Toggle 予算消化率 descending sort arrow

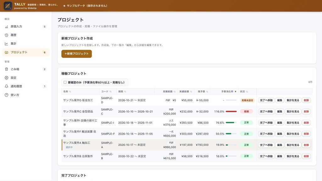click(x=236, y=91)
